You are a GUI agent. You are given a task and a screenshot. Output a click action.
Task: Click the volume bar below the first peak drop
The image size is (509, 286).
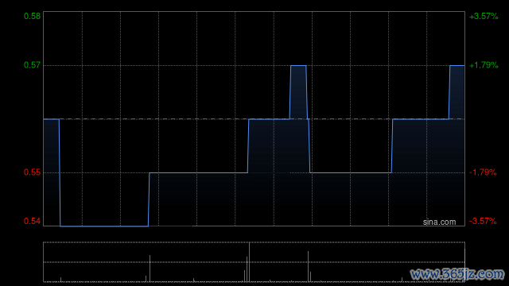(308, 267)
